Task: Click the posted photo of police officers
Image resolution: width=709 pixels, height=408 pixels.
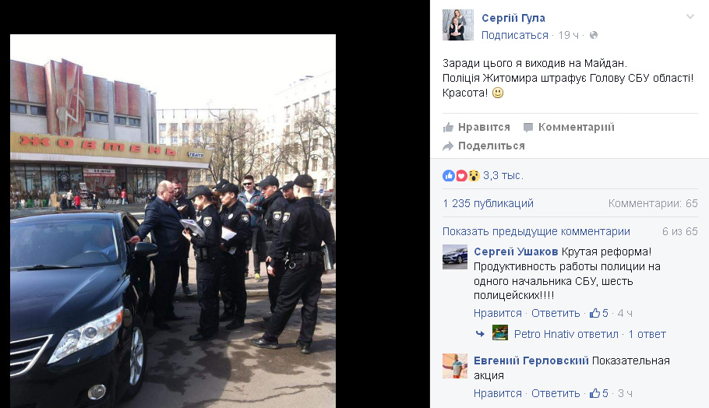Action: click(173, 221)
